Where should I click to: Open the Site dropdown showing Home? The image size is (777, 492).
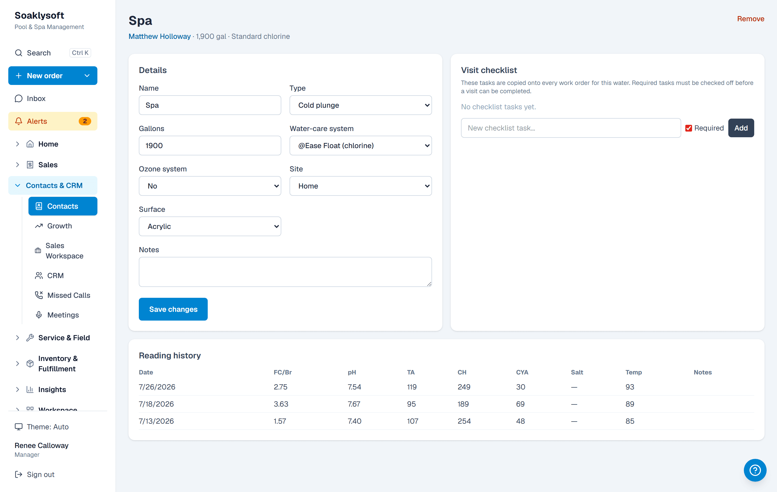point(361,186)
